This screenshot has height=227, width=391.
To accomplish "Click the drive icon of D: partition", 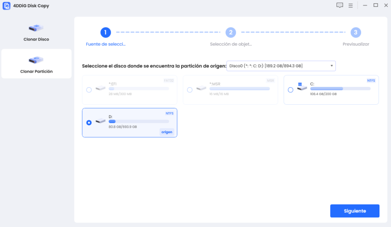I will (x=100, y=122).
